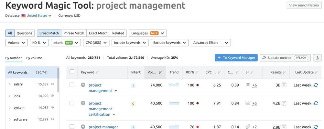324x129 pixels.
Task: Expand the salary keyword group
Action: 10,84
